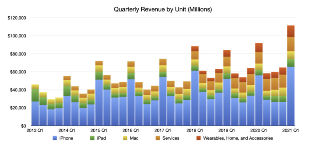309x156 pixels.
Task: Select the Services legend label
Action: coord(171,138)
